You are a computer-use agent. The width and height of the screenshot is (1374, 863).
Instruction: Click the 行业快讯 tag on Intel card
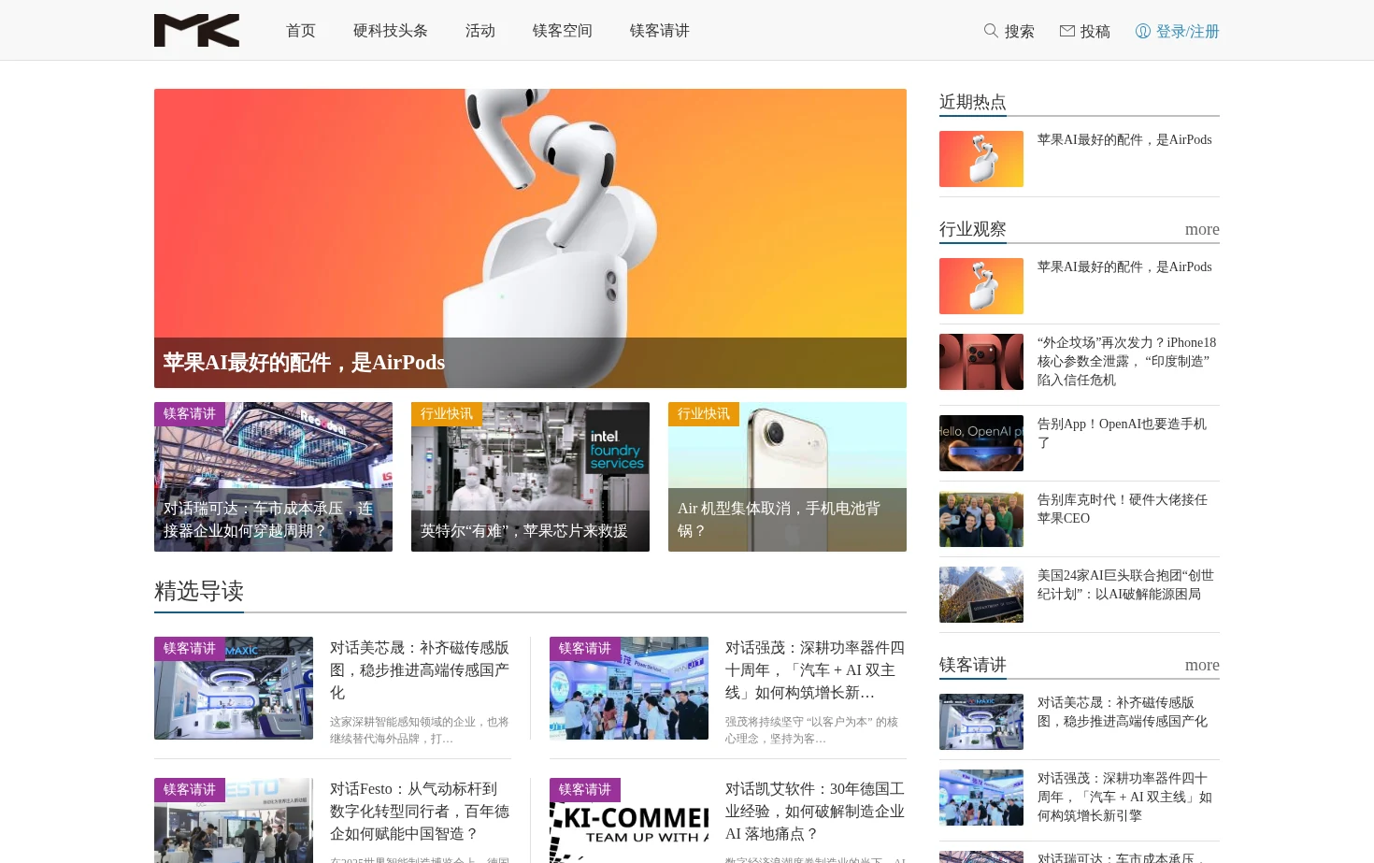pyautogui.click(x=447, y=414)
